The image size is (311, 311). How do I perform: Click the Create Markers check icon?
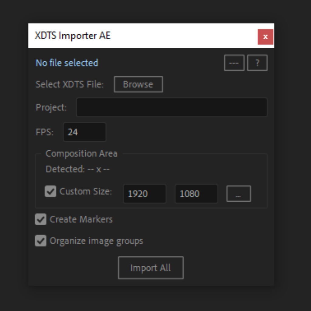(x=41, y=219)
